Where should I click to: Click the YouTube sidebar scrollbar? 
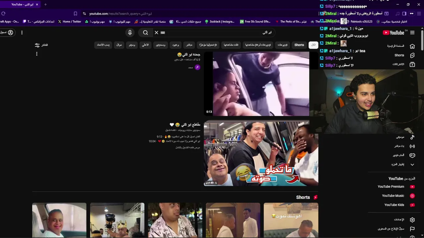click(x=422, y=40)
